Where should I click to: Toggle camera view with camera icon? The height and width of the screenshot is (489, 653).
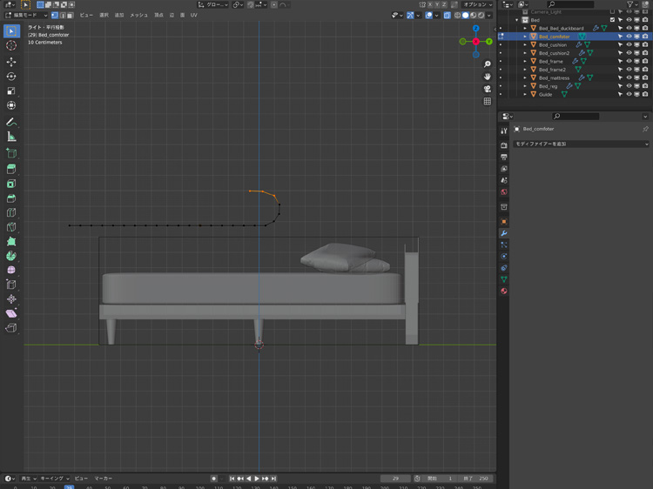pos(488,89)
